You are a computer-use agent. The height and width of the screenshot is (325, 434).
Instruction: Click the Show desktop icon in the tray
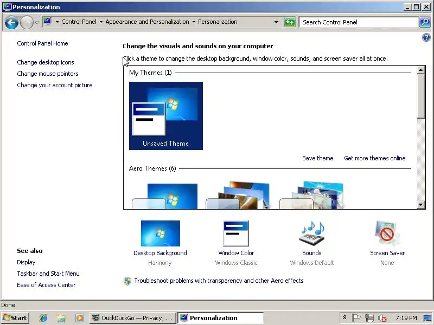coord(428,318)
